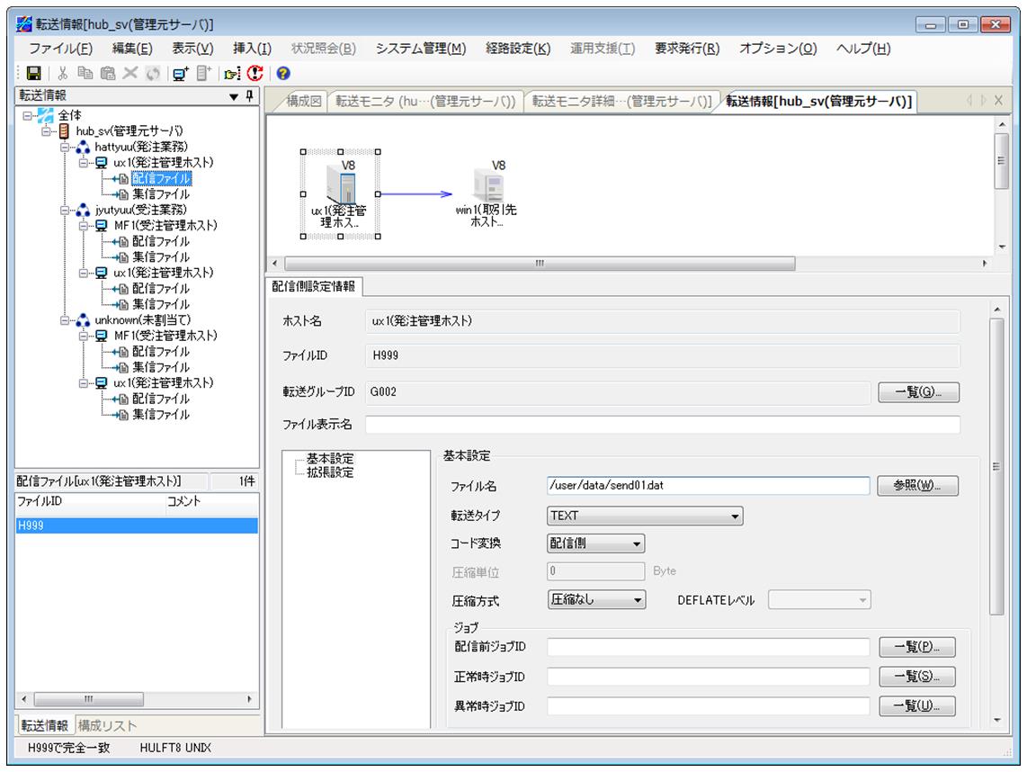Screen dimensions: 1027x772
Task: Select H999 row in the file list
Action: pos(135,525)
